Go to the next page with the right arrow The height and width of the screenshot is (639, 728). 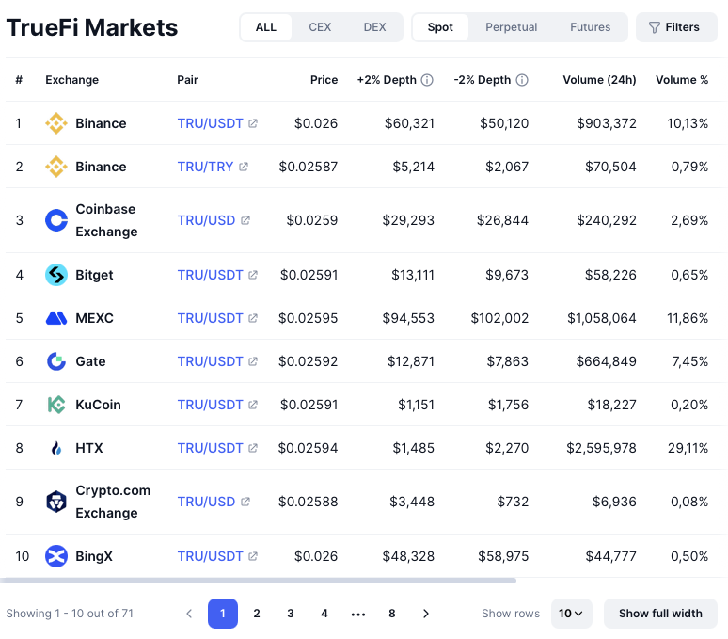(x=426, y=614)
